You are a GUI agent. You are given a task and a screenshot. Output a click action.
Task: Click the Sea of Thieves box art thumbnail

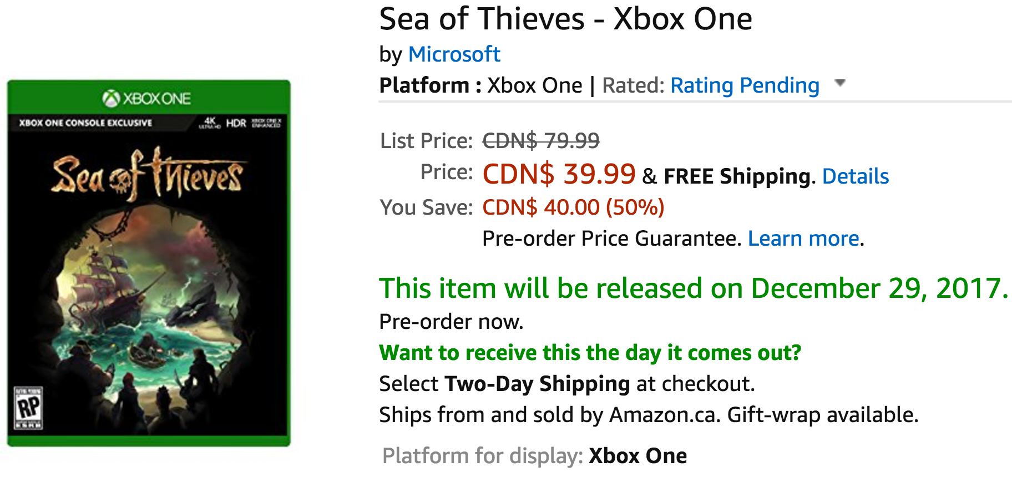(x=149, y=263)
